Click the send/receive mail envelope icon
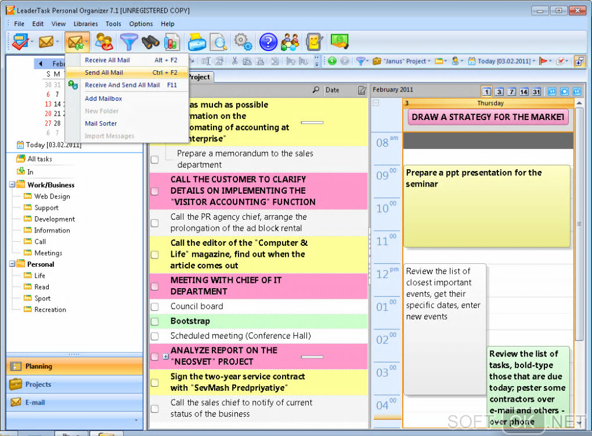This screenshot has height=436, width=592. click(x=75, y=42)
